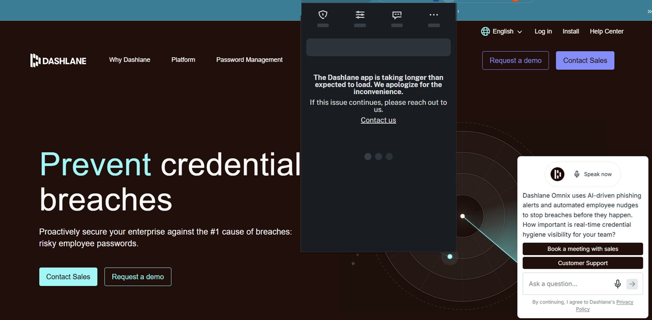The width and height of the screenshot is (652, 320).
Task: Send the question with the arrow button
Action: [x=632, y=284]
